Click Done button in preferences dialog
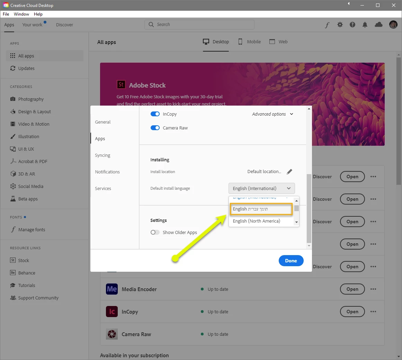The height and width of the screenshot is (360, 402). tap(291, 261)
